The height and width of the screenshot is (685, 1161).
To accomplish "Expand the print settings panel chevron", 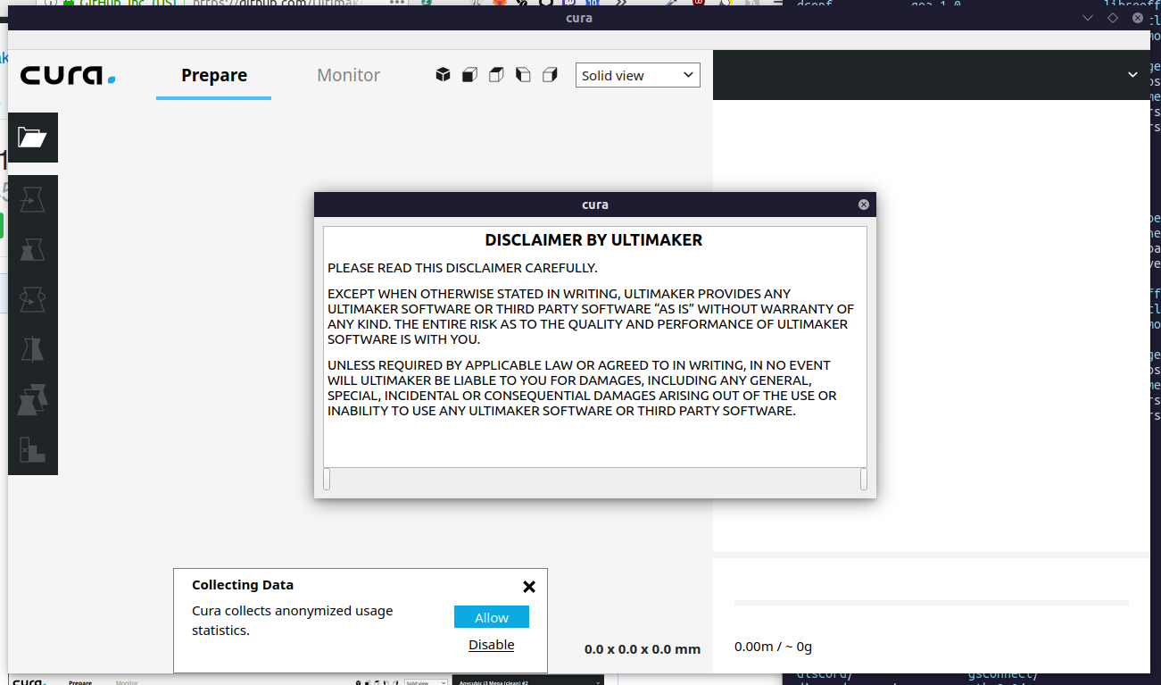I will 1132,75.
